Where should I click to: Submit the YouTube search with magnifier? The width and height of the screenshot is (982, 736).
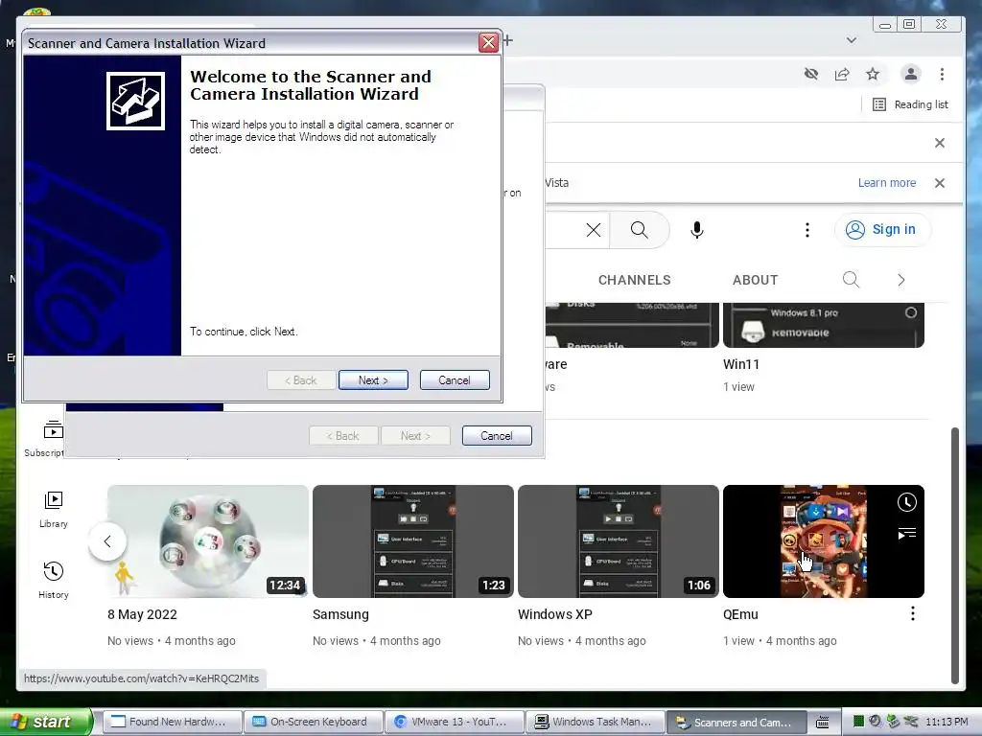tap(640, 230)
